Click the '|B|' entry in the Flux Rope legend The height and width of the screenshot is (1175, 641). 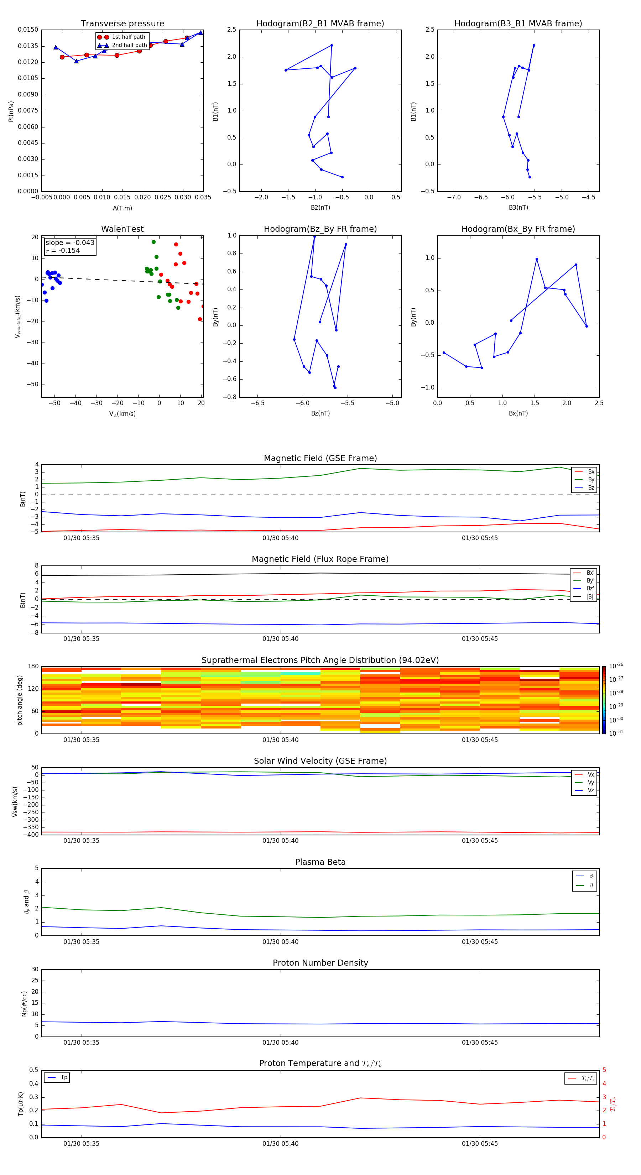584,597
